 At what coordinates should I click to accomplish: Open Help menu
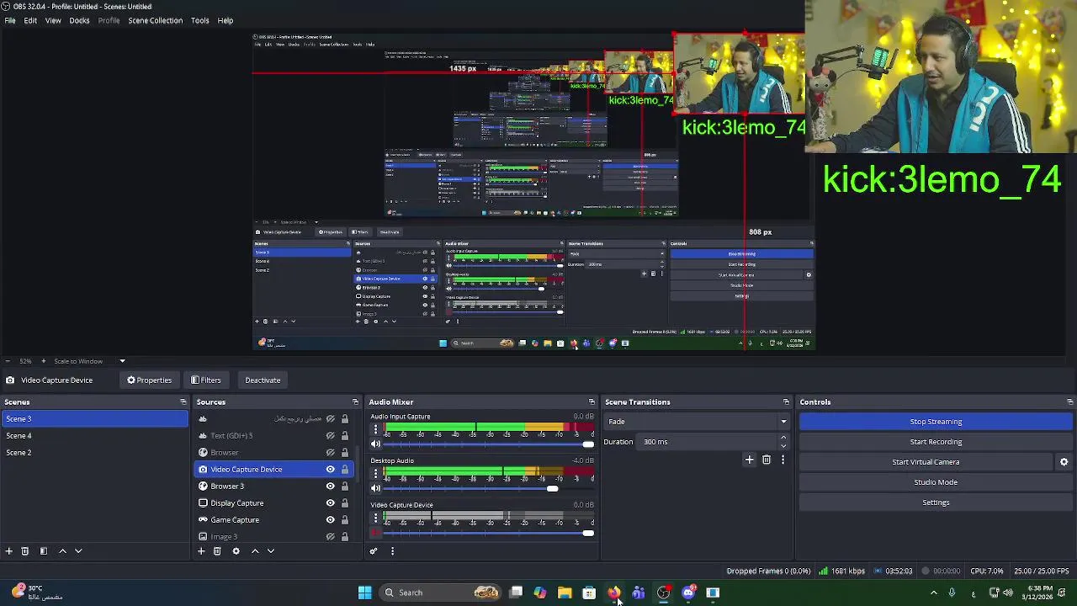tap(225, 20)
